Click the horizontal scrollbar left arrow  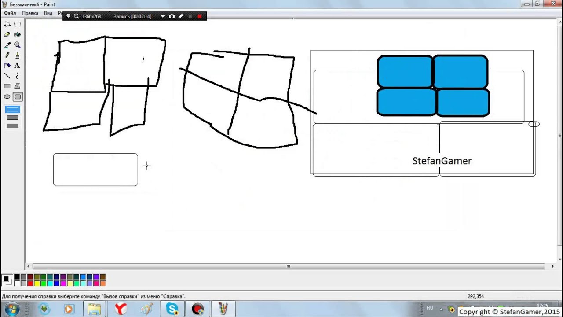[x=29, y=266]
